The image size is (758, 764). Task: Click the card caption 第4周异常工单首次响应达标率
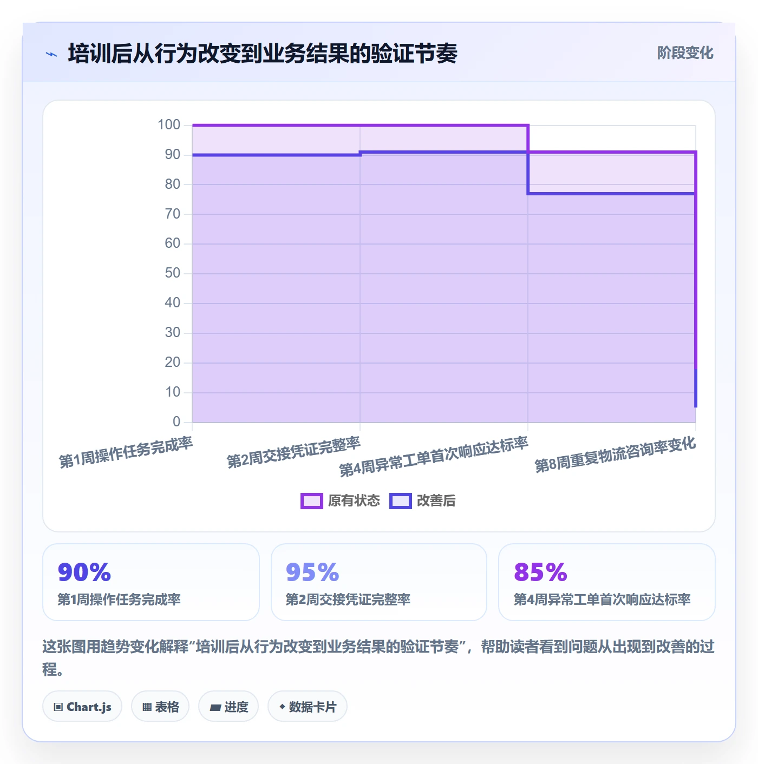602,600
